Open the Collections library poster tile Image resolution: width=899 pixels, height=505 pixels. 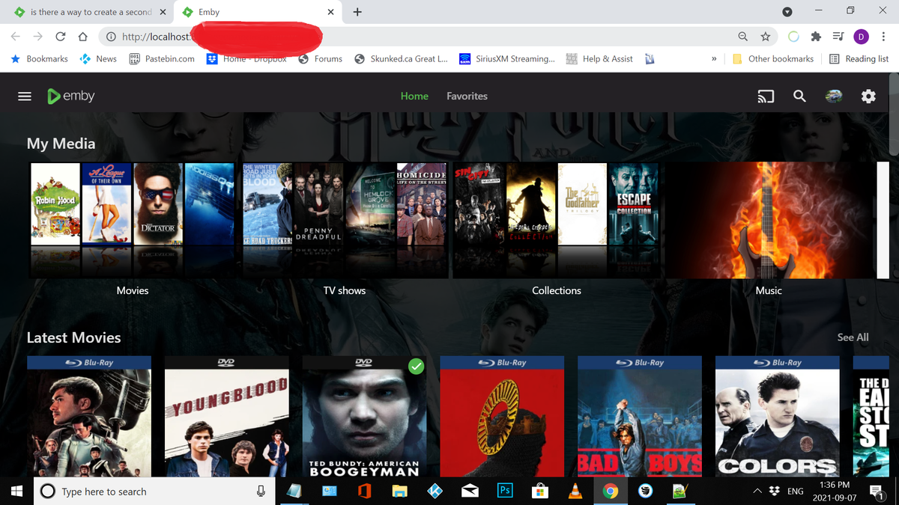[x=557, y=220]
